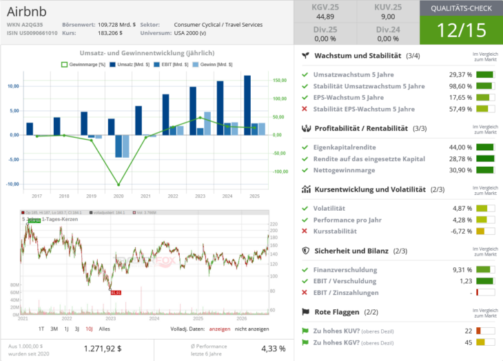Viewport: 503px width, 361px height.
Task: Click the Umsatz- und Gewinnentwicklung (jährlich) title
Action: [x=147, y=53]
